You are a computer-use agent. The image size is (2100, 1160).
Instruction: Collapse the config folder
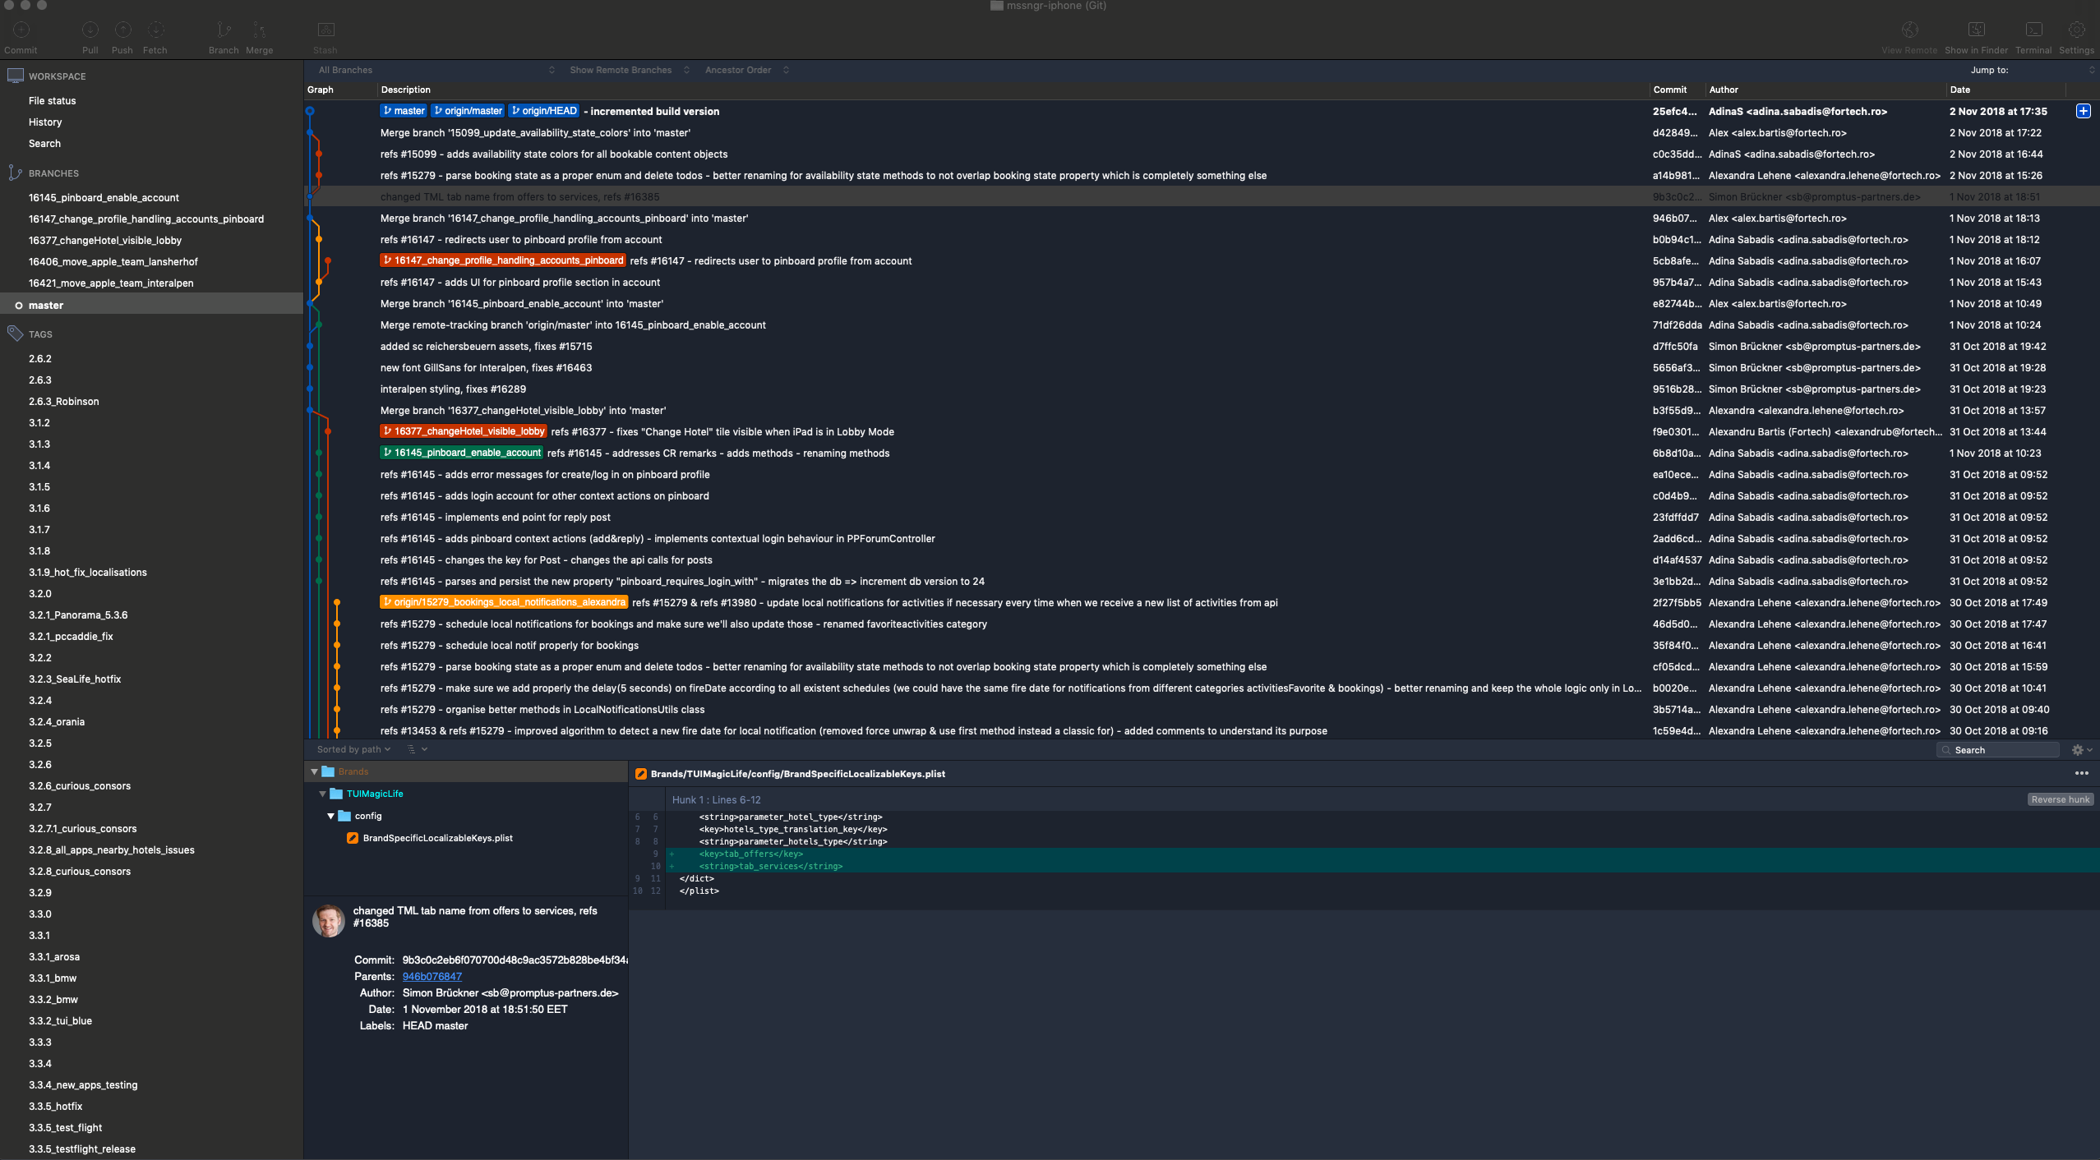tap(330, 816)
